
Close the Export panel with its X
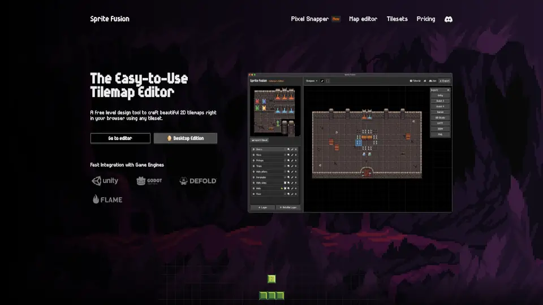[x=448, y=90]
